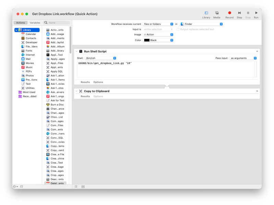
Task: Click Results under Copy to Clipboard
Action: tap(85, 96)
